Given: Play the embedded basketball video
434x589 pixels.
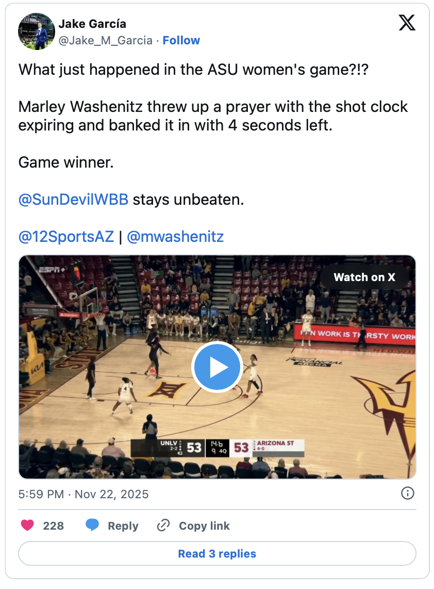Looking at the screenshot, I should (x=217, y=367).
